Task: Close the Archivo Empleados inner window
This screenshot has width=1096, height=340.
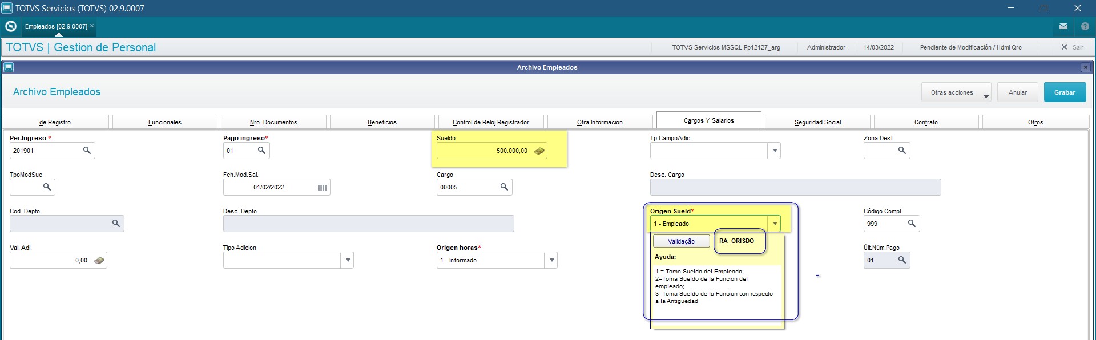Action: pyautogui.click(x=1085, y=67)
